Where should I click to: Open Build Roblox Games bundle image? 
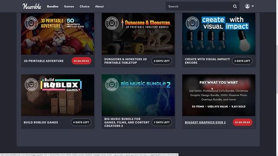pyautogui.click(x=58, y=95)
